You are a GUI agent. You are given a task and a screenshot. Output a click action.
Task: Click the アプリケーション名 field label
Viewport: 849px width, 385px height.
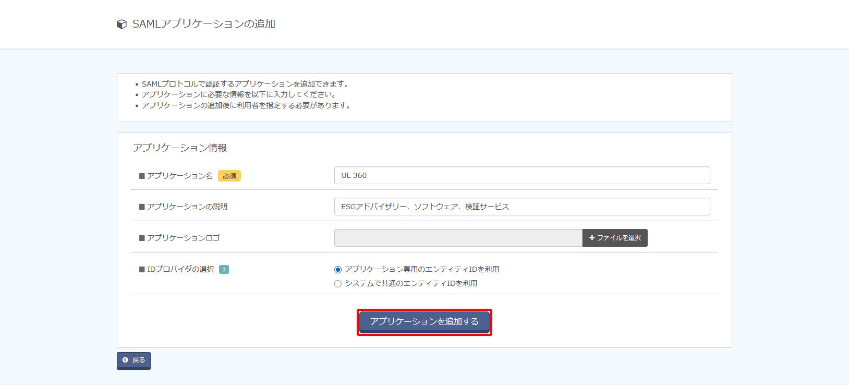click(x=179, y=176)
